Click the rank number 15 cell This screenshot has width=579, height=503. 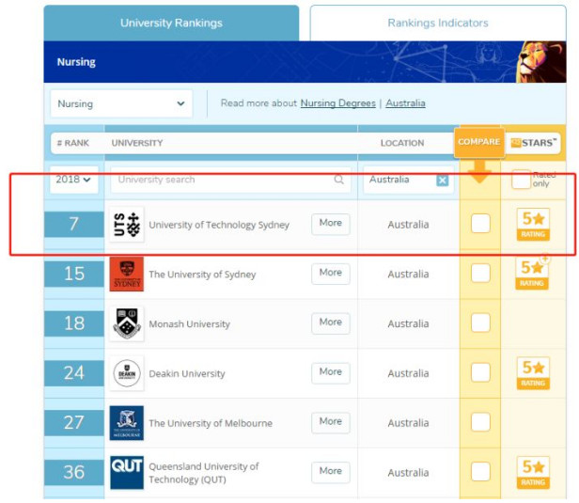click(74, 274)
